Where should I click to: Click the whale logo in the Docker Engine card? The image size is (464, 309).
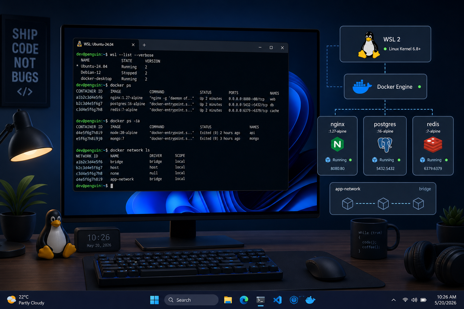(362, 87)
